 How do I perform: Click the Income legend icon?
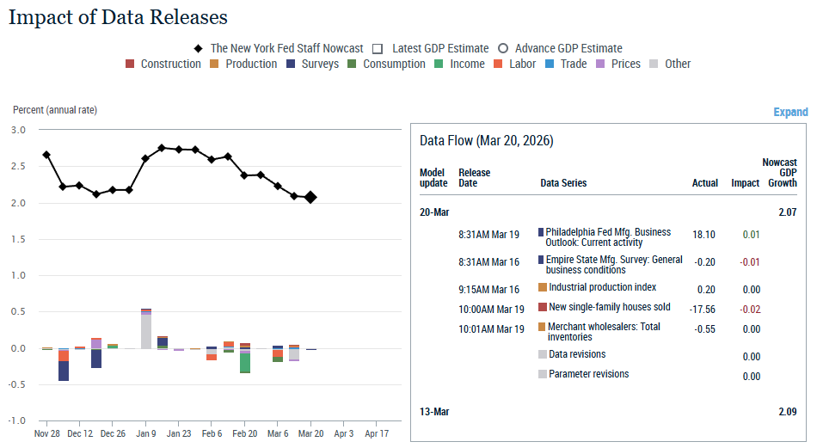pos(439,64)
